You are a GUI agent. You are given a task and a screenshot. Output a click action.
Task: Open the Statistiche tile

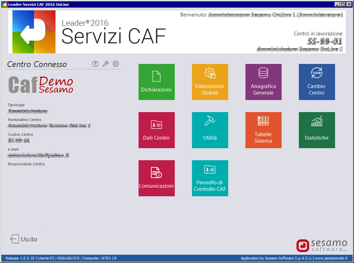(317, 130)
